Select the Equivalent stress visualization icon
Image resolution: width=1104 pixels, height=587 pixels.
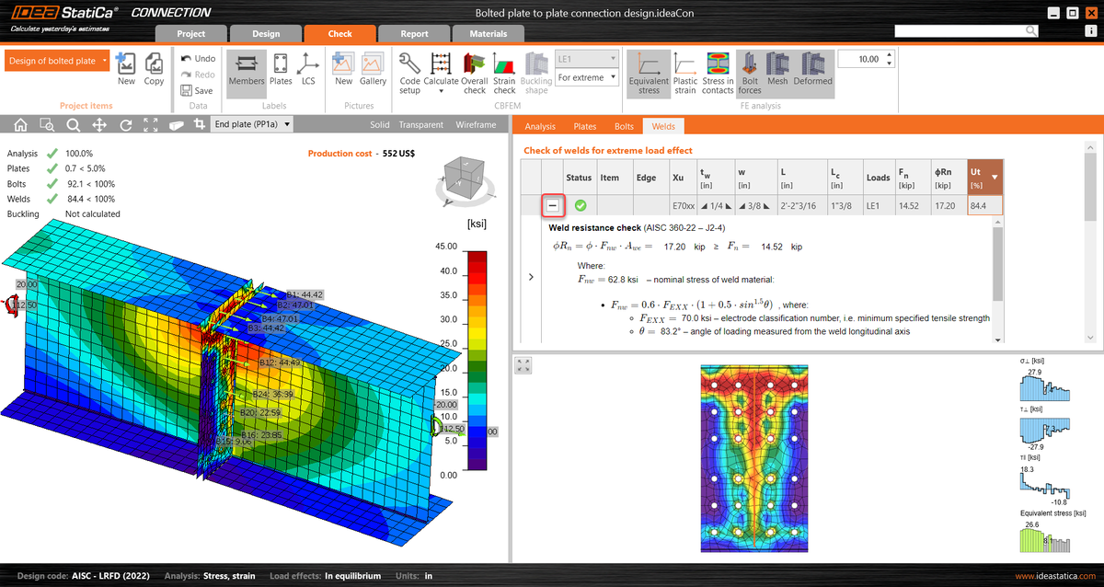[x=648, y=74]
